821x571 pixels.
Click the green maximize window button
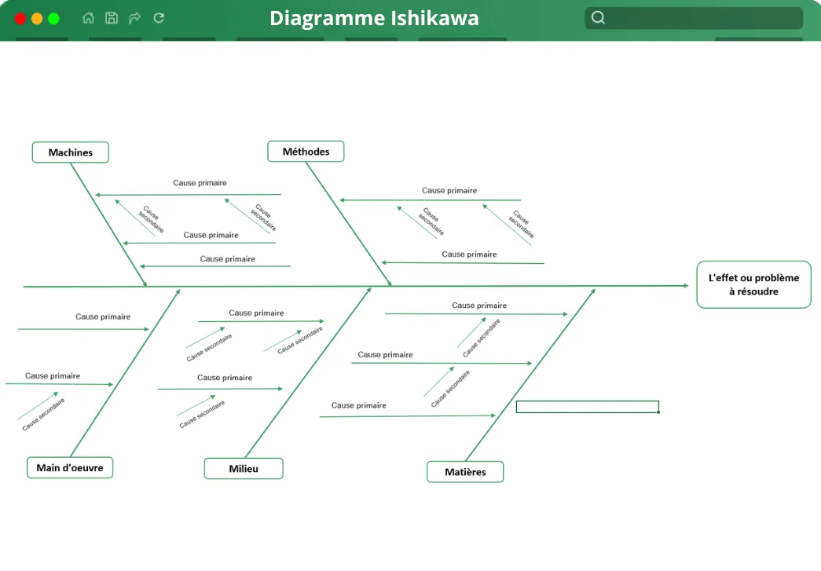pyautogui.click(x=53, y=19)
